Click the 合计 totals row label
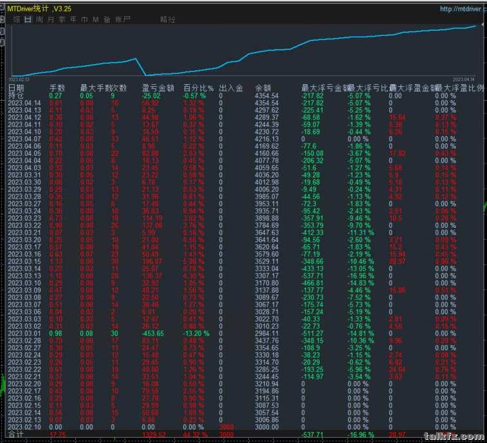Viewport: 487px width, 443px height. coord(15,434)
